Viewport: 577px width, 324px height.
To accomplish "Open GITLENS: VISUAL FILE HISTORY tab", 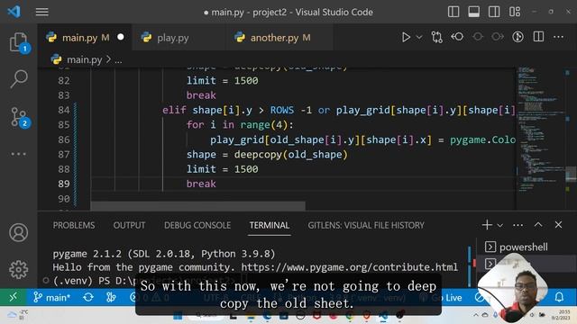I will pos(366,225).
